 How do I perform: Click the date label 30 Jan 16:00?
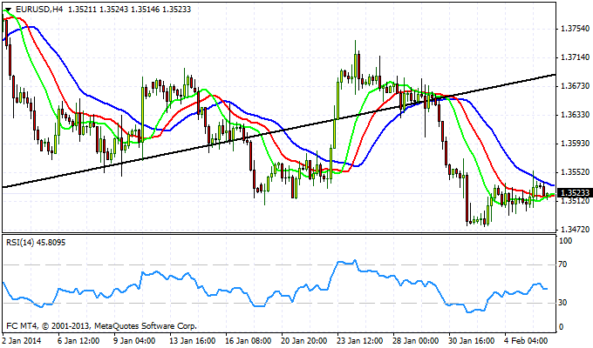click(x=472, y=340)
